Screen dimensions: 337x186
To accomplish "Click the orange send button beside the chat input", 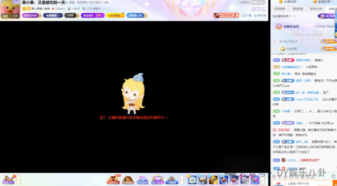I will (334, 183).
